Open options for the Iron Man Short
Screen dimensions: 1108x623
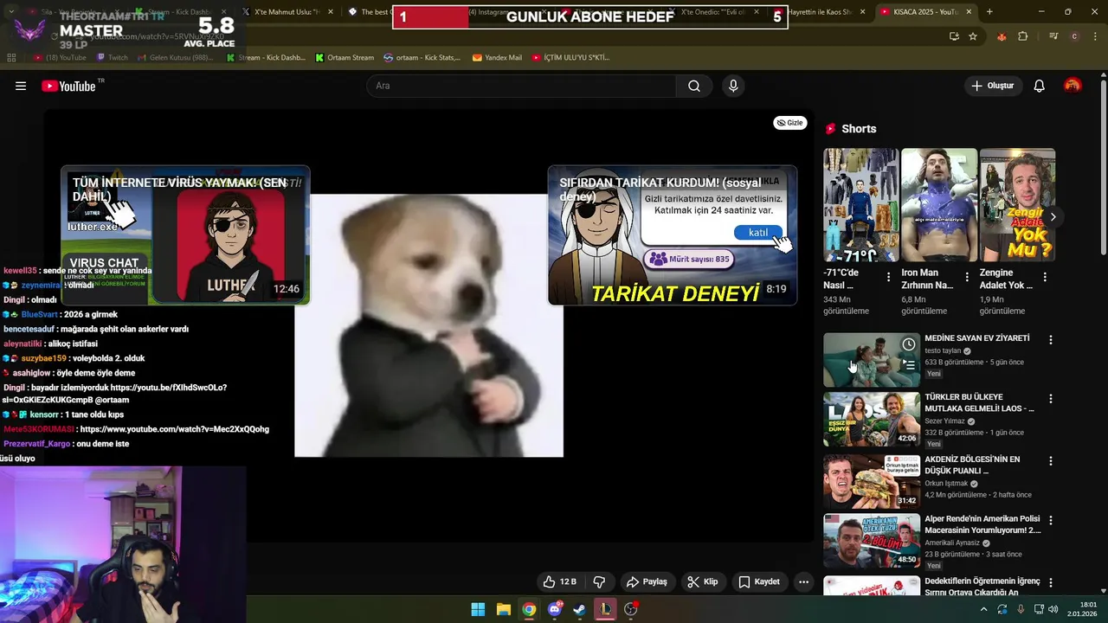pyautogui.click(x=967, y=278)
